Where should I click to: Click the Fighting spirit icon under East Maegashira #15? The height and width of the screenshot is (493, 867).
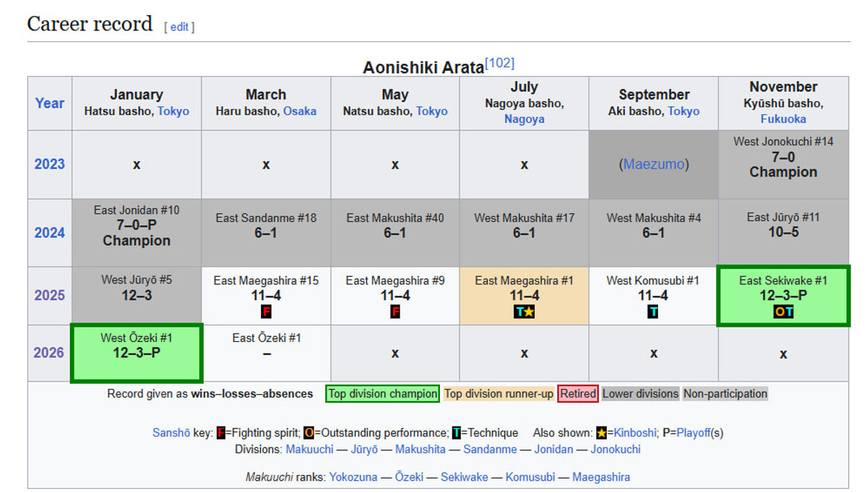pyautogui.click(x=266, y=312)
